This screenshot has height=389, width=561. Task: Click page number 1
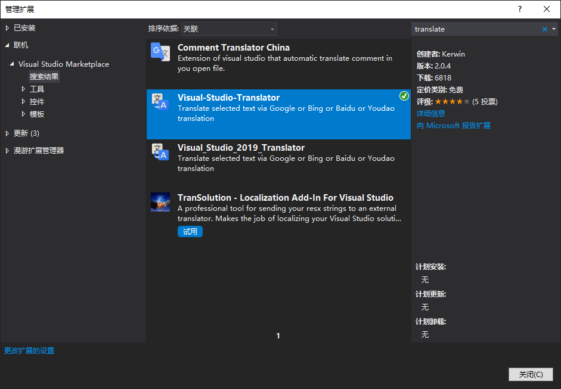point(278,336)
